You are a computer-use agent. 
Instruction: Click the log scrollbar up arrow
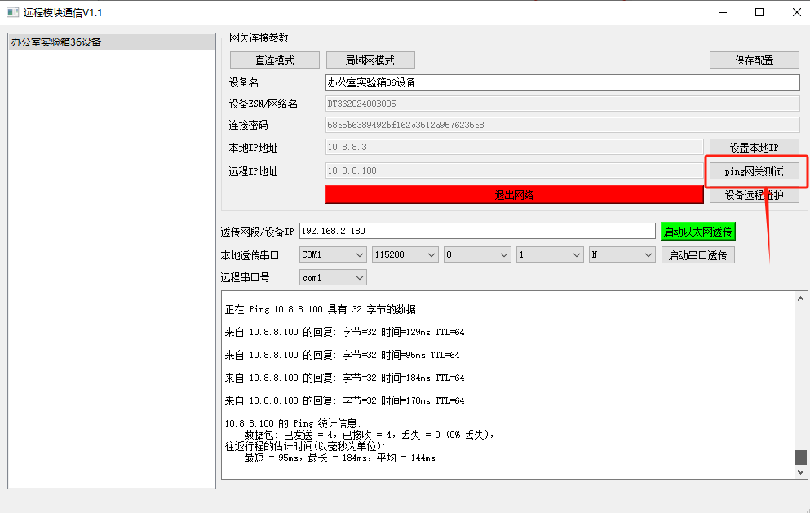[800, 299]
